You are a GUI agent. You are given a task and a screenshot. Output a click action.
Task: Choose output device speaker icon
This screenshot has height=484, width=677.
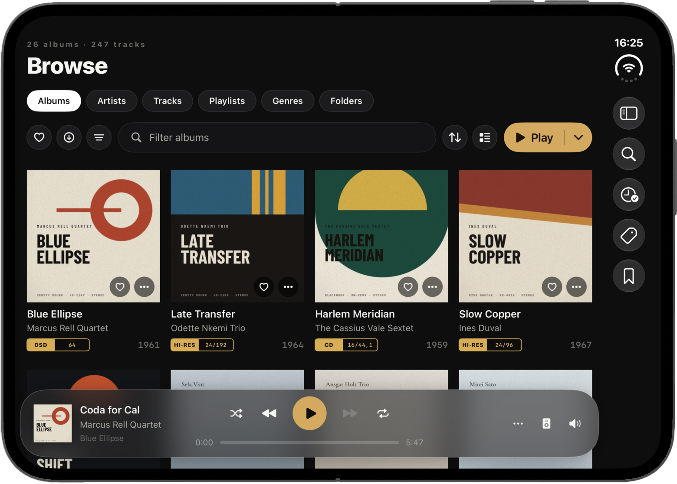tap(546, 423)
